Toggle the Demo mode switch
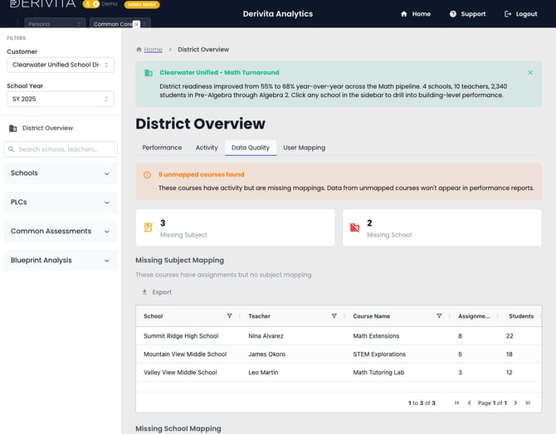Viewport: 556px width, 434px height. [91, 4]
